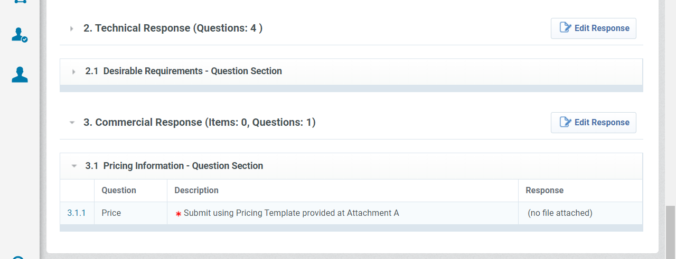Click the red mandatory asterisk icon
This screenshot has height=259, width=676.
pos(179,214)
